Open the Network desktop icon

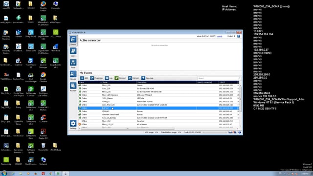(x=43, y=161)
